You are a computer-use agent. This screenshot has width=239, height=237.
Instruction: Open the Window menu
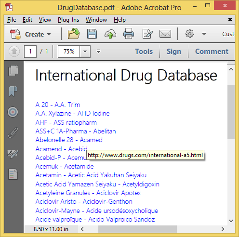click(96, 20)
